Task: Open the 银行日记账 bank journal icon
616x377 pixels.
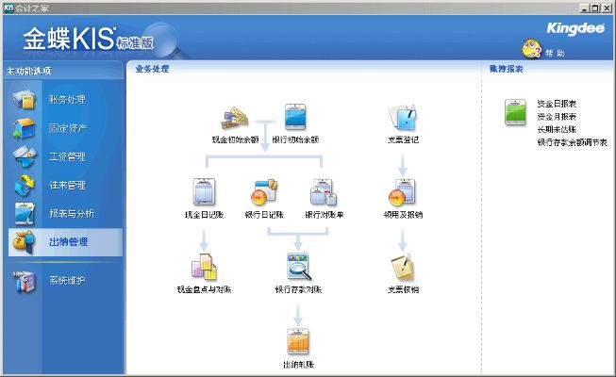Action: point(264,192)
